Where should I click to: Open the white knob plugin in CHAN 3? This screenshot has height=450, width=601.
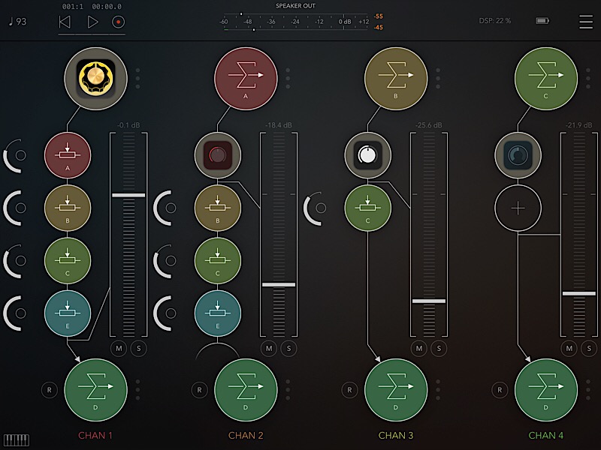pyautogui.click(x=367, y=155)
